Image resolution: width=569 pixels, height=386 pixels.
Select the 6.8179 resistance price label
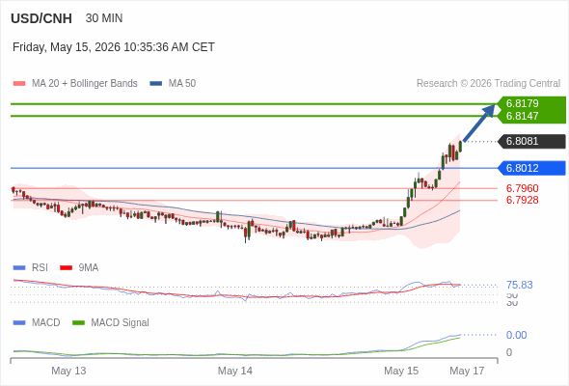click(522, 103)
